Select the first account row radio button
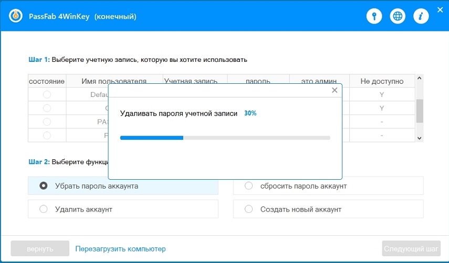449x263 pixels. (47, 95)
